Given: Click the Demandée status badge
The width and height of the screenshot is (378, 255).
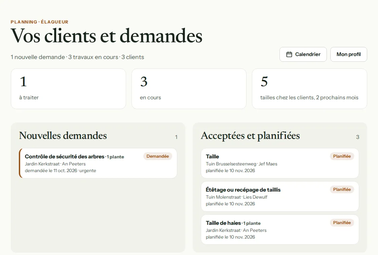Looking at the screenshot, I should pyautogui.click(x=158, y=156).
